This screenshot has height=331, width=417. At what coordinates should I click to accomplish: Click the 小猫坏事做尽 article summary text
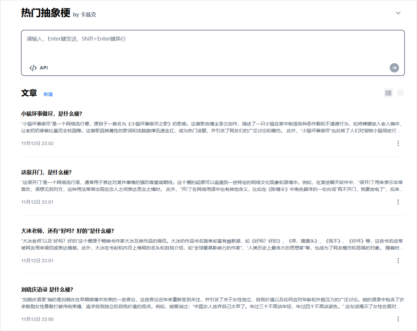[212, 127]
